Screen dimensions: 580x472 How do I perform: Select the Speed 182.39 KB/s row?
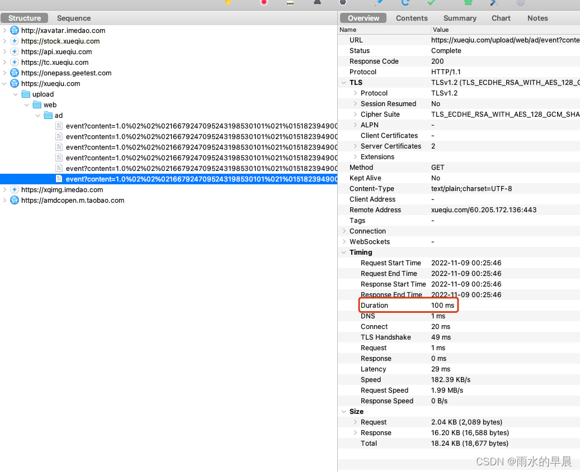(459, 380)
